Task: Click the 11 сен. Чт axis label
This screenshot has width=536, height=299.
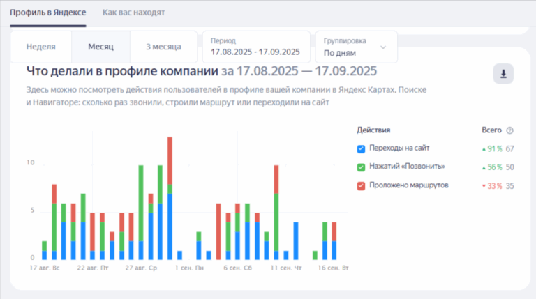Action: pyautogui.click(x=286, y=268)
